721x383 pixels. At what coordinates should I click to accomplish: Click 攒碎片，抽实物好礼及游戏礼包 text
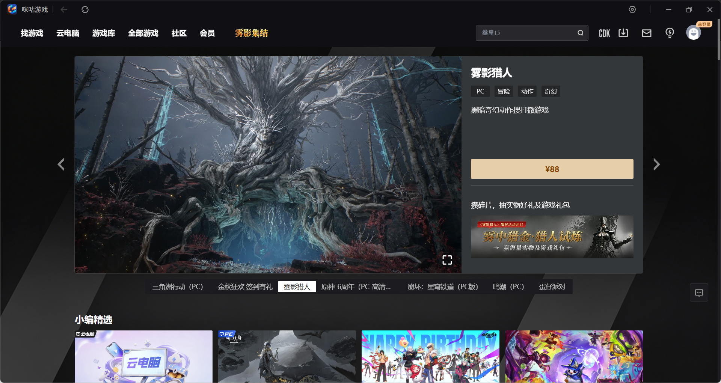(x=520, y=205)
